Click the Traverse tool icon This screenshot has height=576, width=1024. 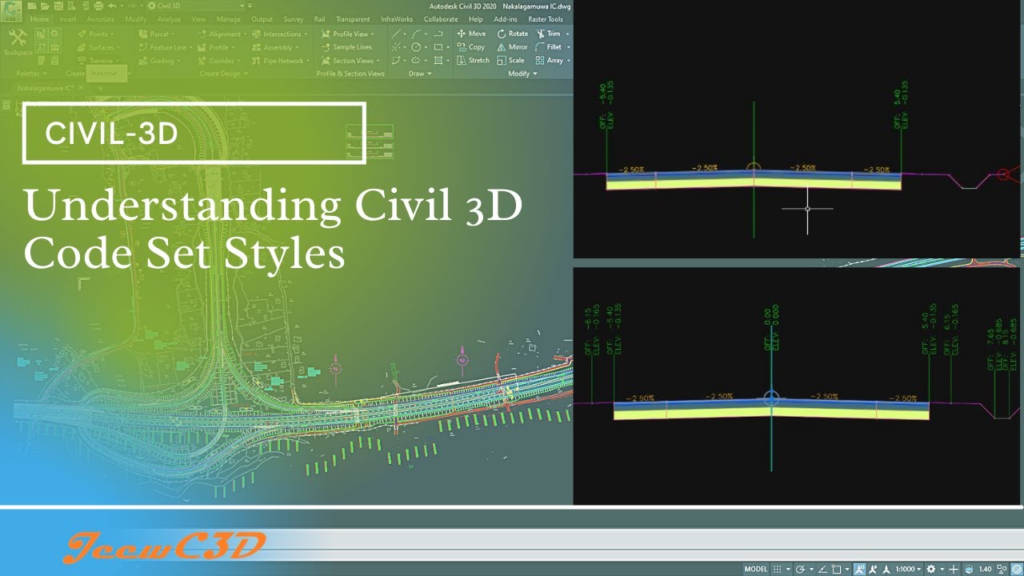(81, 60)
